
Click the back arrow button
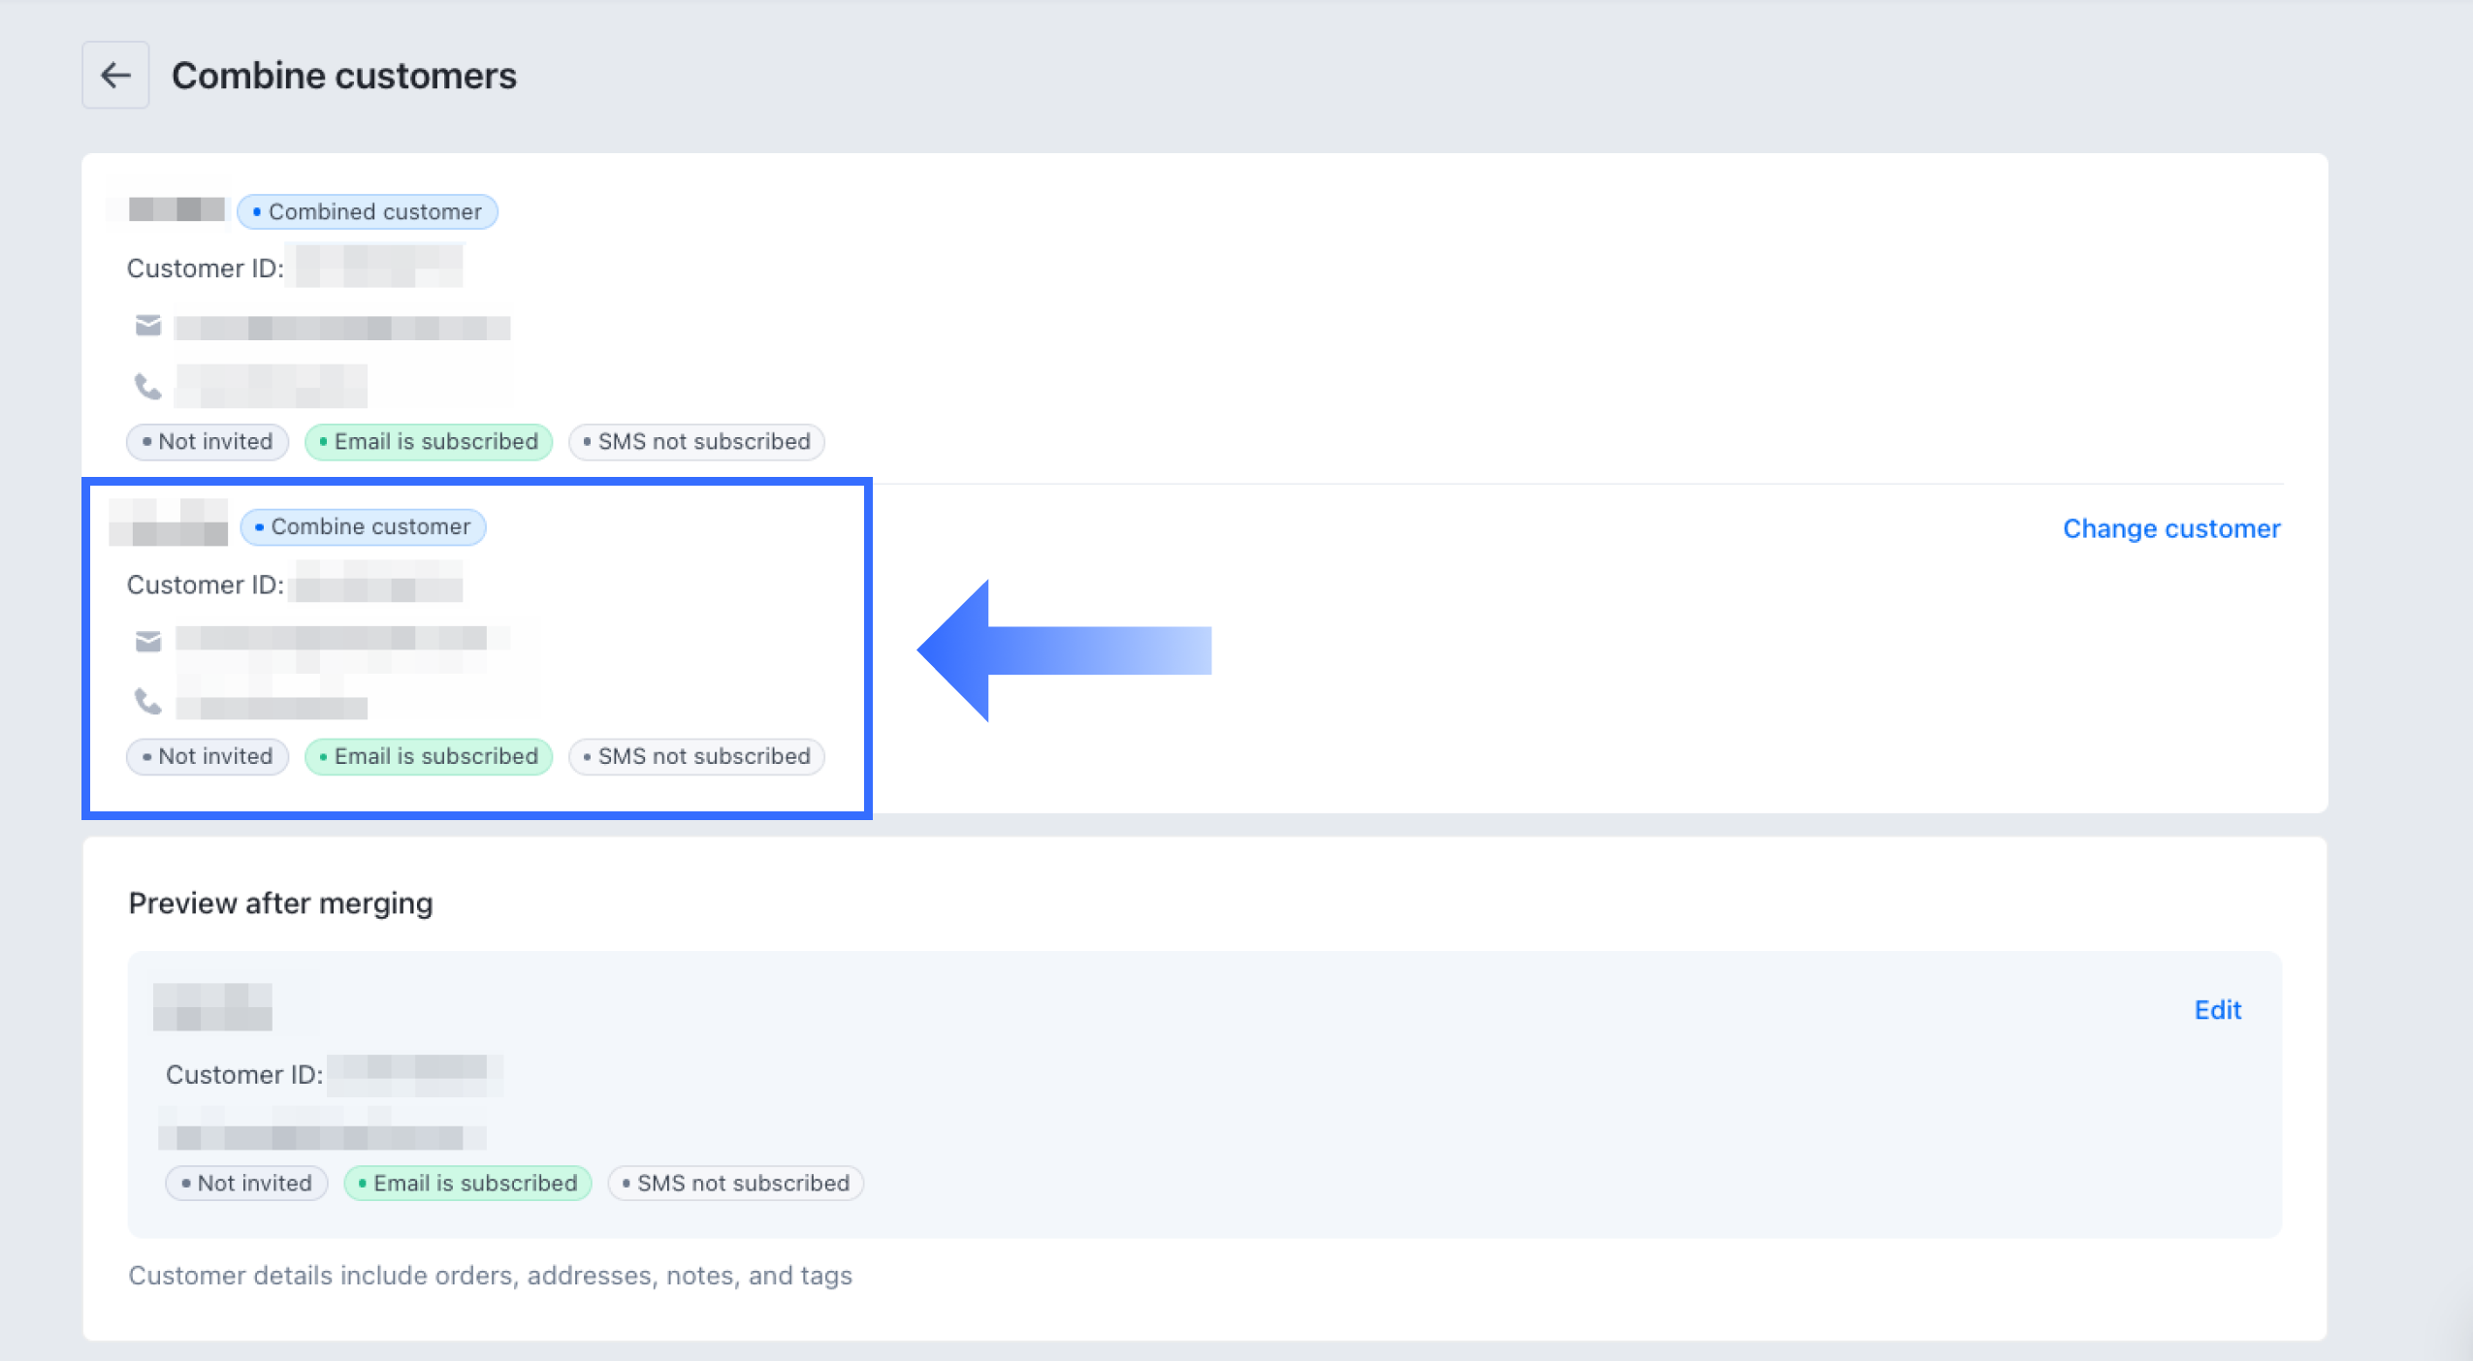[115, 75]
